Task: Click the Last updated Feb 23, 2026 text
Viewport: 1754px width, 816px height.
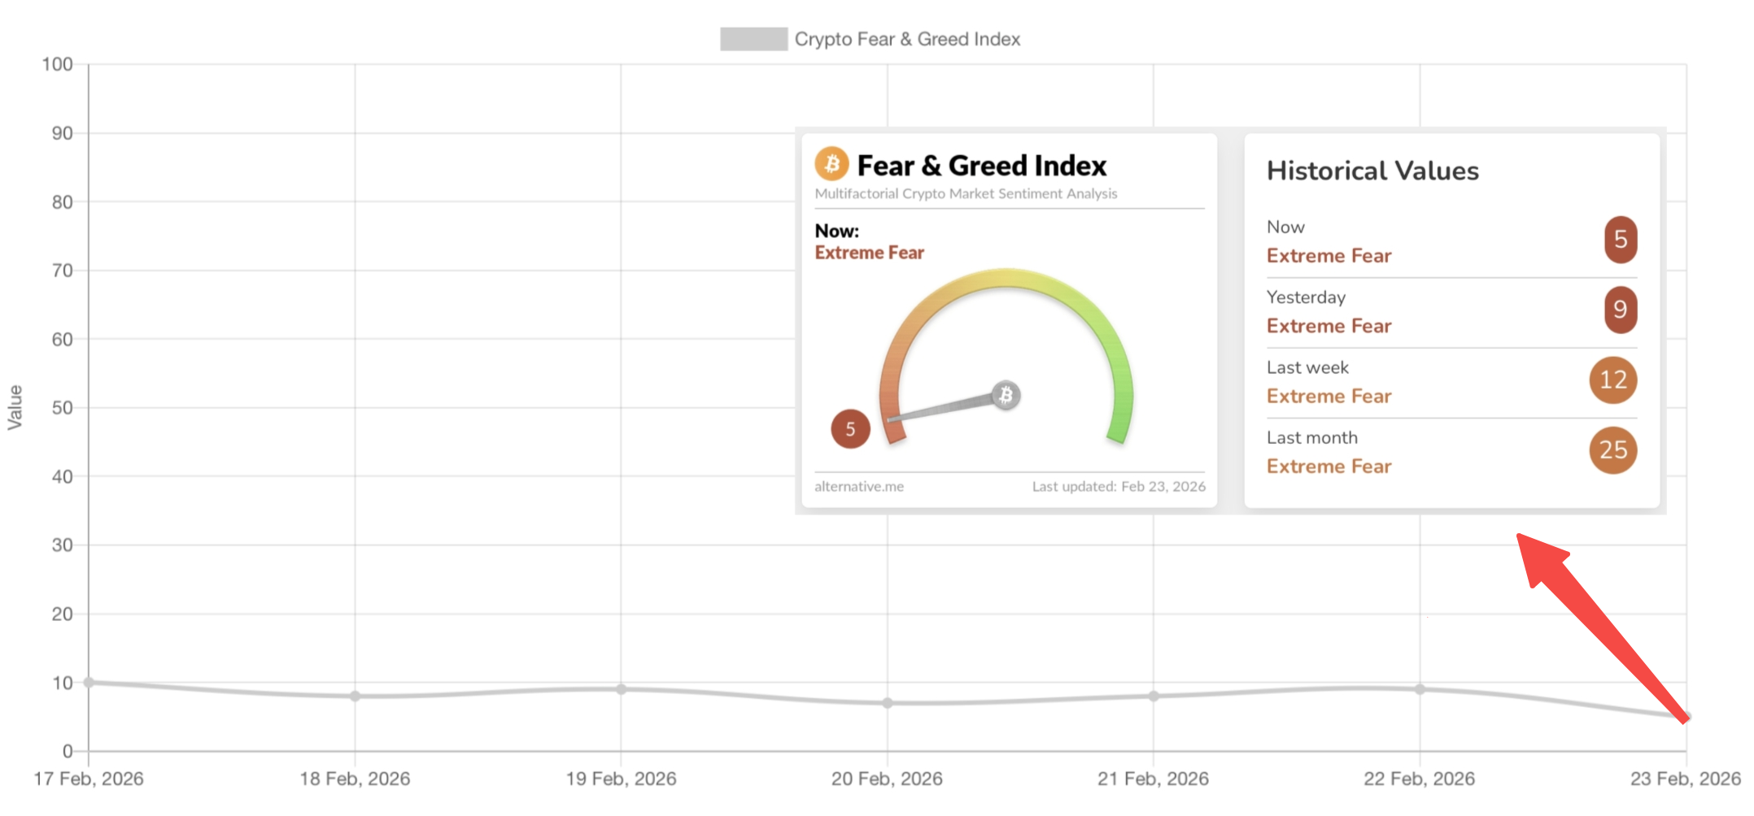Action: (1119, 487)
